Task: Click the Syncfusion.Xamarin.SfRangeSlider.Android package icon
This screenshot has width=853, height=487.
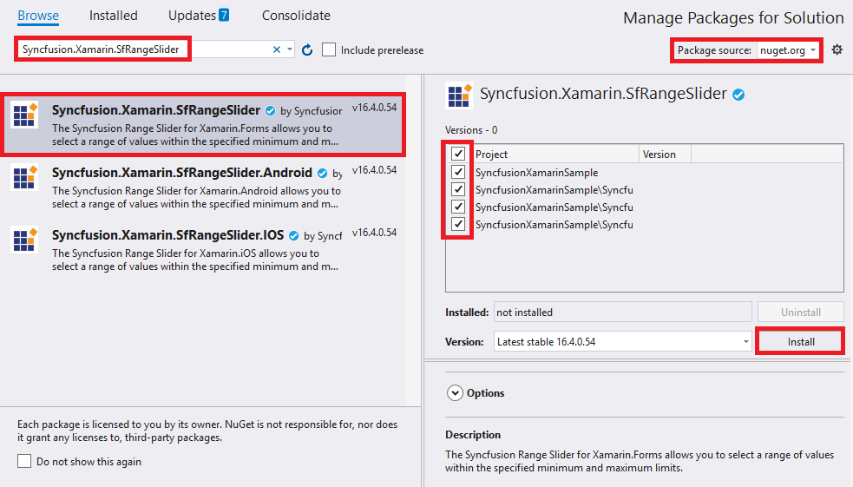Action: [24, 178]
